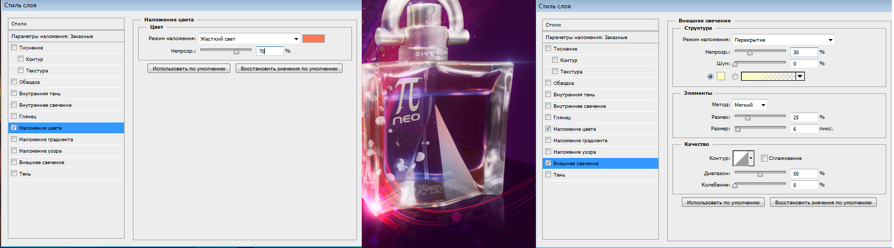Click Размах field showing 25

[x=804, y=117]
